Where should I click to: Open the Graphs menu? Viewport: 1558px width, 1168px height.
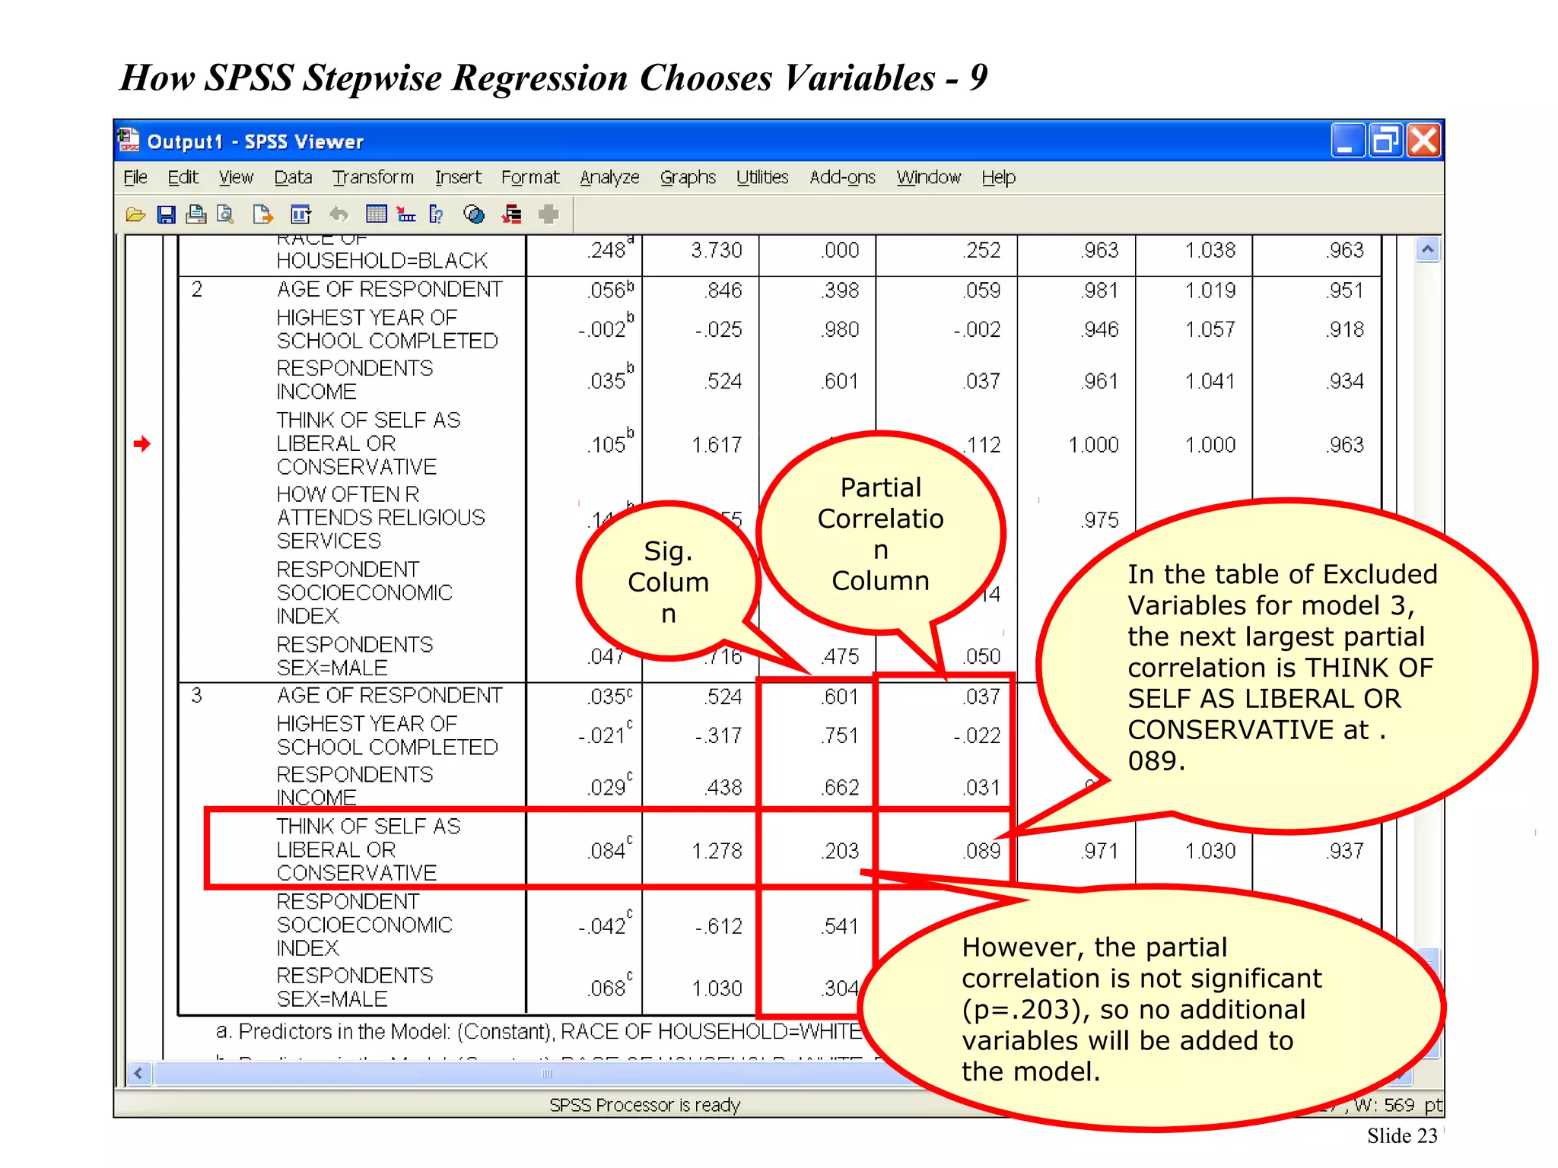click(x=688, y=177)
